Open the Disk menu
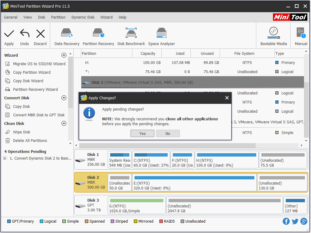 [x=42, y=17]
